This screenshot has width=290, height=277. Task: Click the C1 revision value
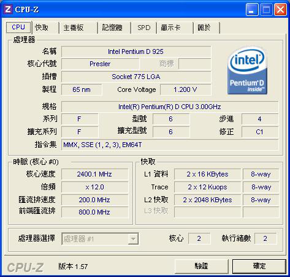pos(260,132)
